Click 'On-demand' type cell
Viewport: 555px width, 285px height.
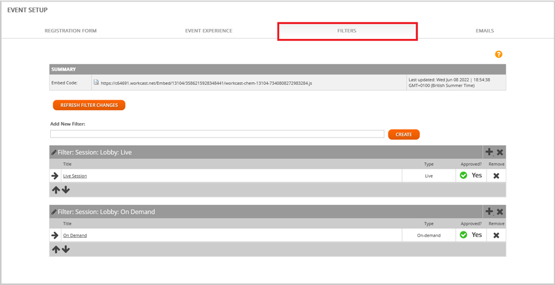429,235
